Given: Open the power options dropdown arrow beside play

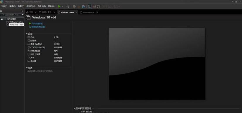Looking at the screenshot, I should coord(63,6).
